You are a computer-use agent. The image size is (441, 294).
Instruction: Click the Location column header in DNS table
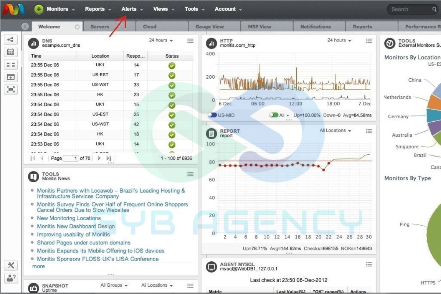100,56
